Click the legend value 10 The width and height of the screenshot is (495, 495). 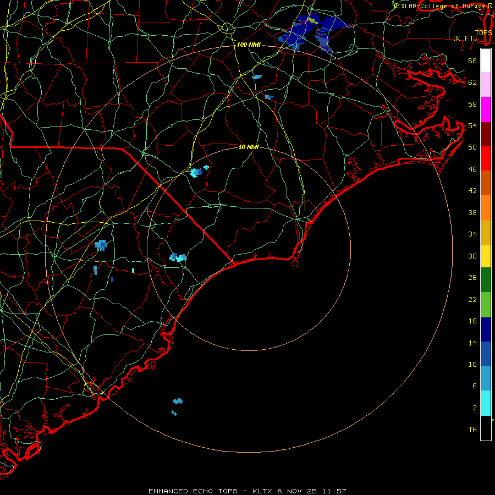[x=472, y=364]
